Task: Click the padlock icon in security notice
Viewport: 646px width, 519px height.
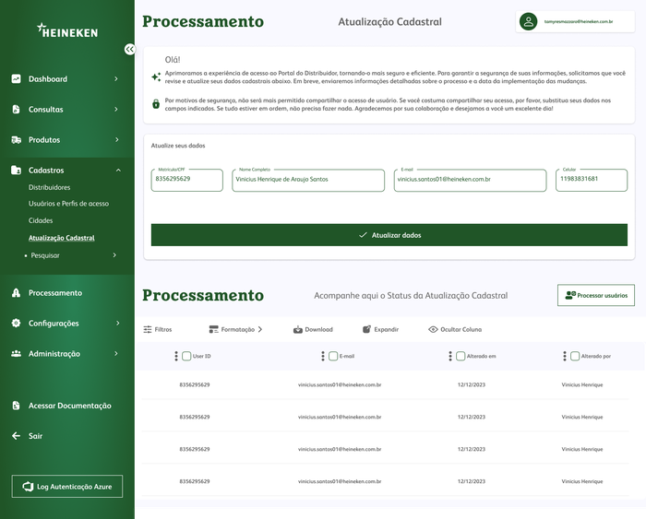Action: [x=156, y=104]
